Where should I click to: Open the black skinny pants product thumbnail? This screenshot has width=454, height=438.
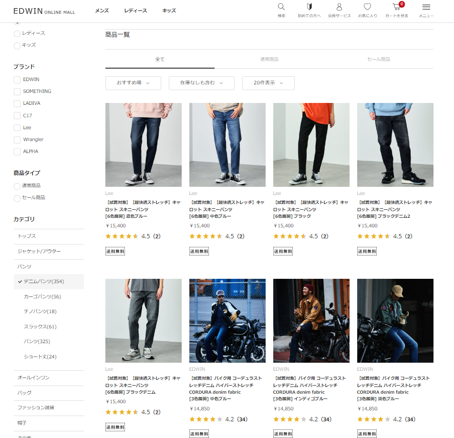point(311,145)
